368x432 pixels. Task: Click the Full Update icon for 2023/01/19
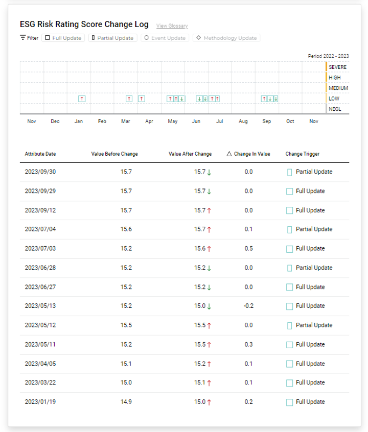289,402
